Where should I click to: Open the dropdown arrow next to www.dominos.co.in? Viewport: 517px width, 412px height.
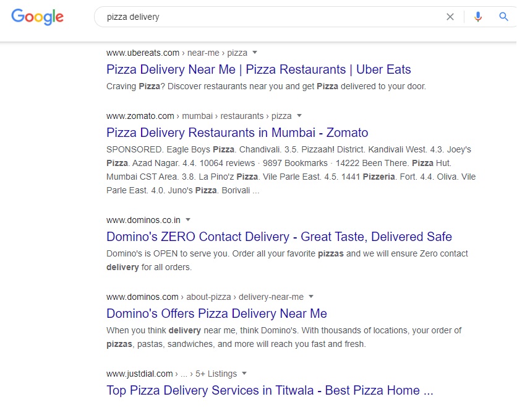(x=188, y=220)
